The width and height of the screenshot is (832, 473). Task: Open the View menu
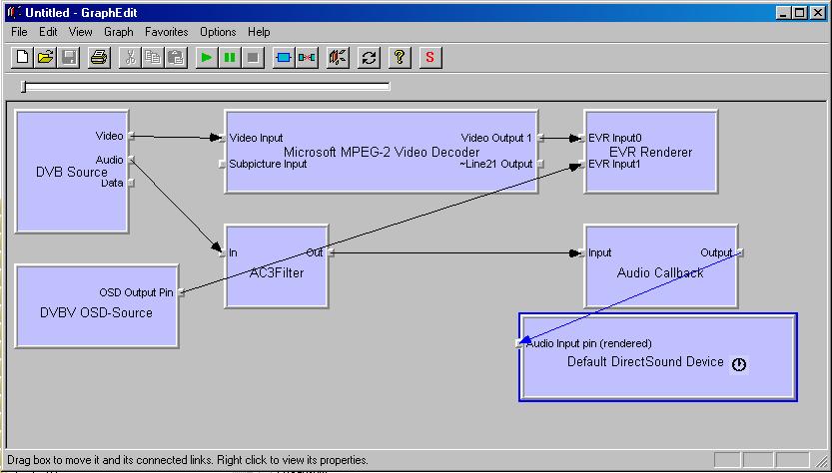81,32
